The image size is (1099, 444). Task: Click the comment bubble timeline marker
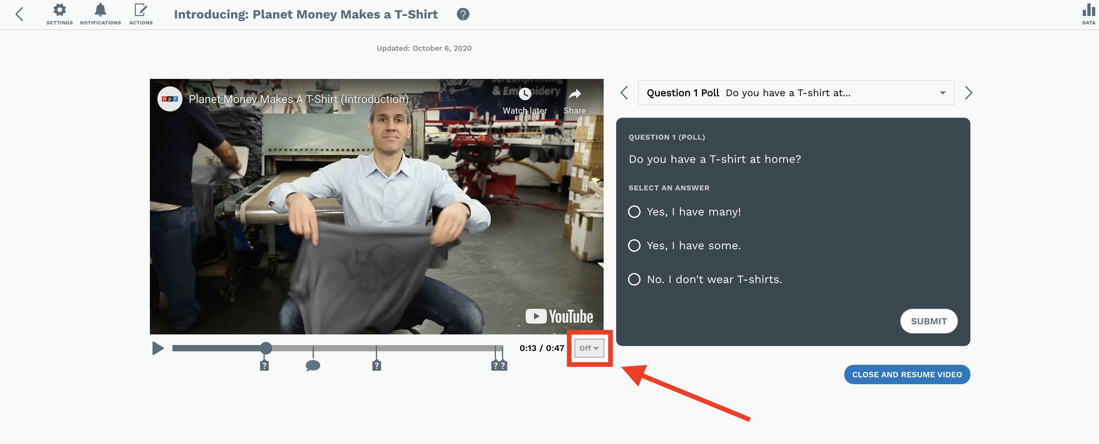pos(313,365)
